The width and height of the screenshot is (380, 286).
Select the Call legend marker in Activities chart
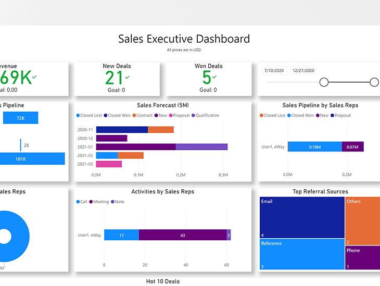click(x=78, y=202)
